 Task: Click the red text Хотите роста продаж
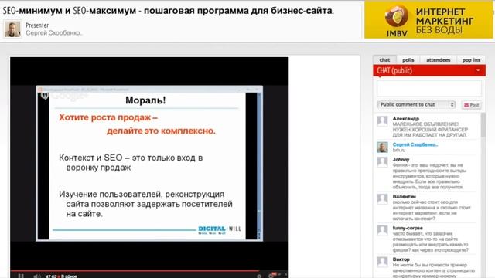(x=108, y=117)
